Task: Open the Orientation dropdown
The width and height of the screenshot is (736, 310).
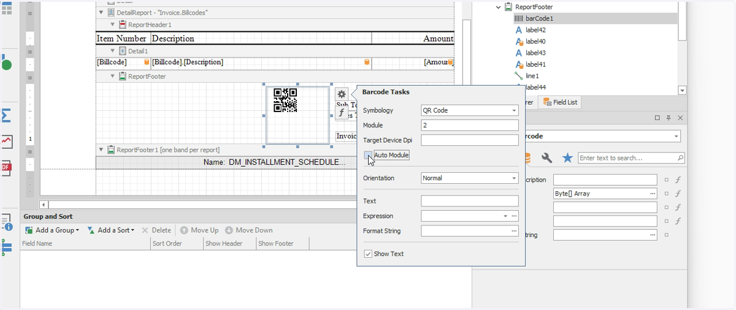Action: coord(514,178)
